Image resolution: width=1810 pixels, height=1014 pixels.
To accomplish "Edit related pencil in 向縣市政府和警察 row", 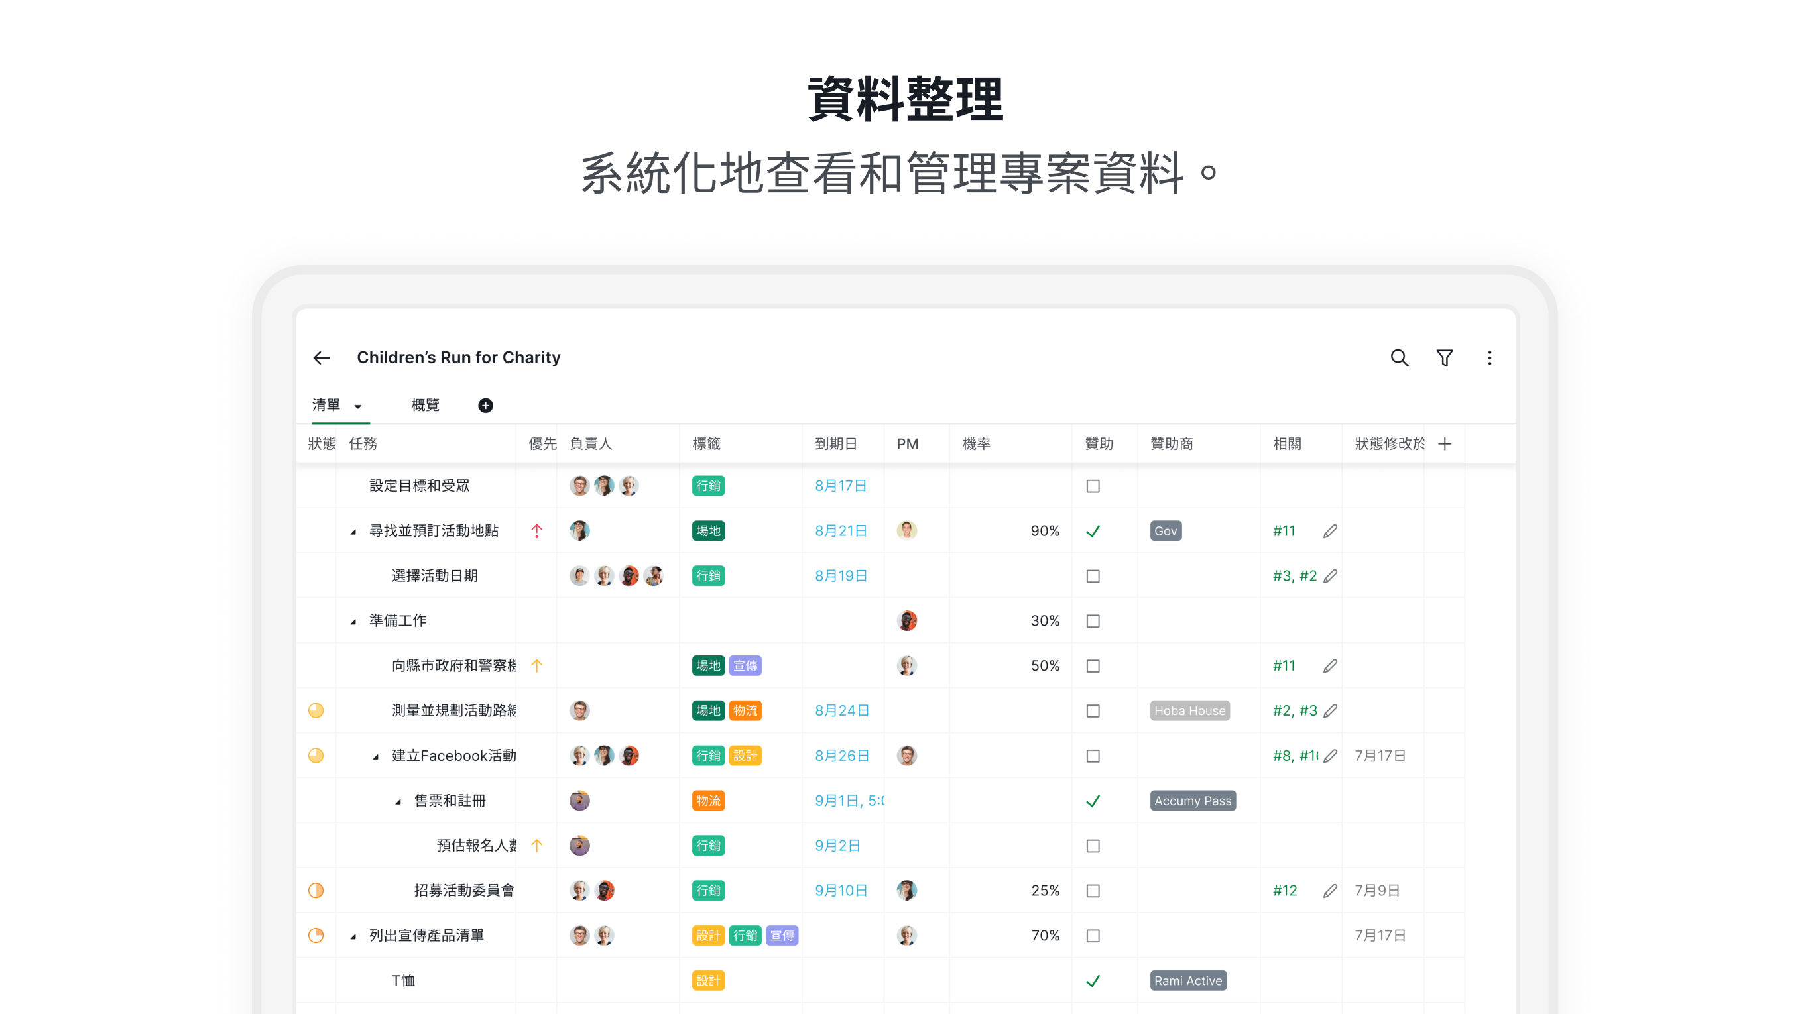I will [x=1329, y=665].
